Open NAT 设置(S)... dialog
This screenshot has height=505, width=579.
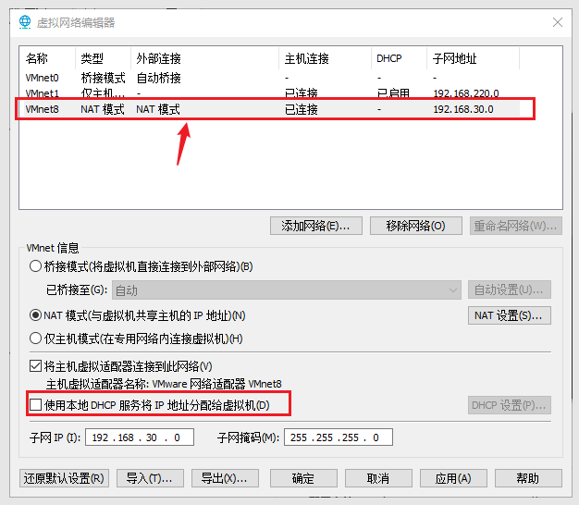(x=510, y=315)
